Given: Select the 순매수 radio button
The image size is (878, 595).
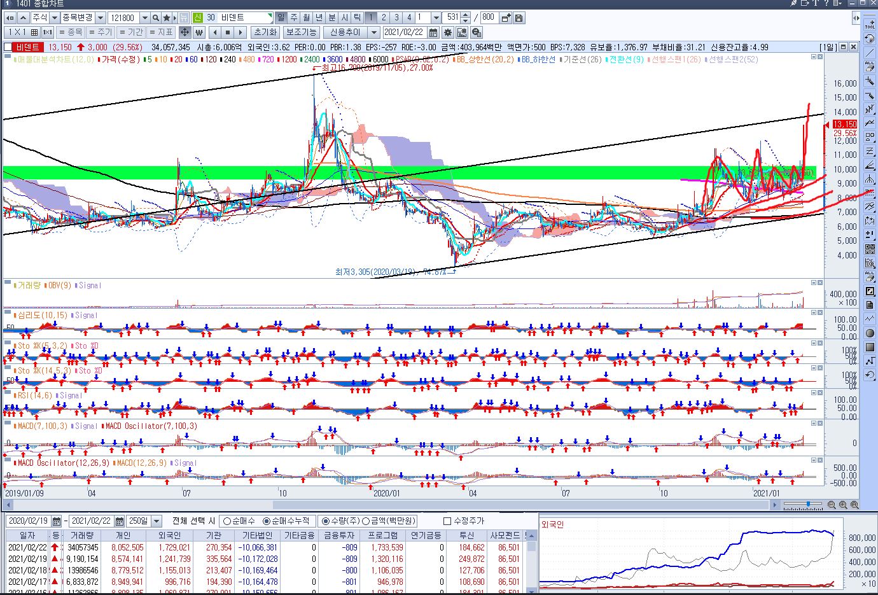Looking at the screenshot, I should [x=227, y=521].
